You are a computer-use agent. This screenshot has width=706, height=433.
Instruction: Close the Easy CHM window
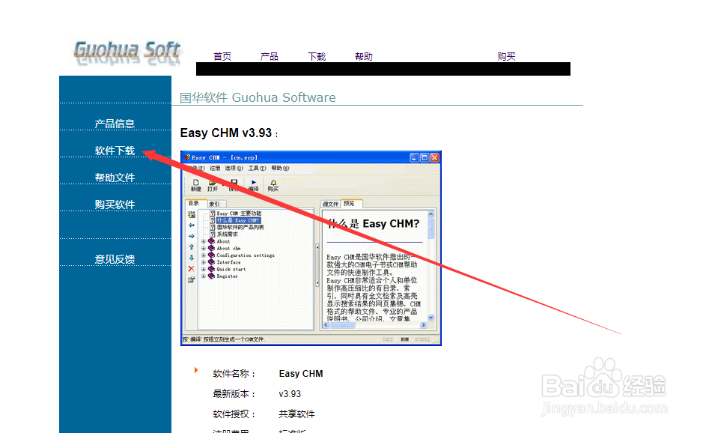tap(434, 158)
